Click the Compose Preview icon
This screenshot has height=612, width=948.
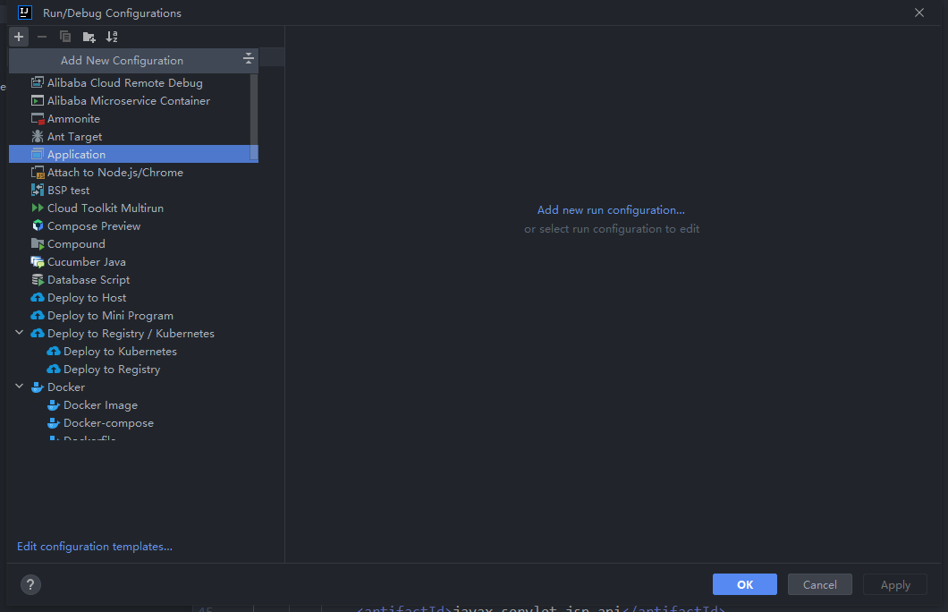pos(38,225)
